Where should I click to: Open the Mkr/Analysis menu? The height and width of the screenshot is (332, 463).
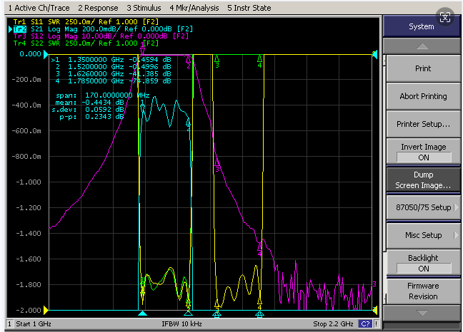(194, 8)
